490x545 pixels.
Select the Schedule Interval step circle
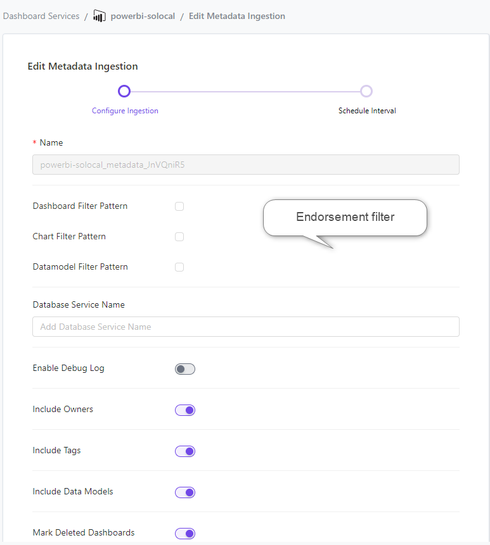[366, 91]
